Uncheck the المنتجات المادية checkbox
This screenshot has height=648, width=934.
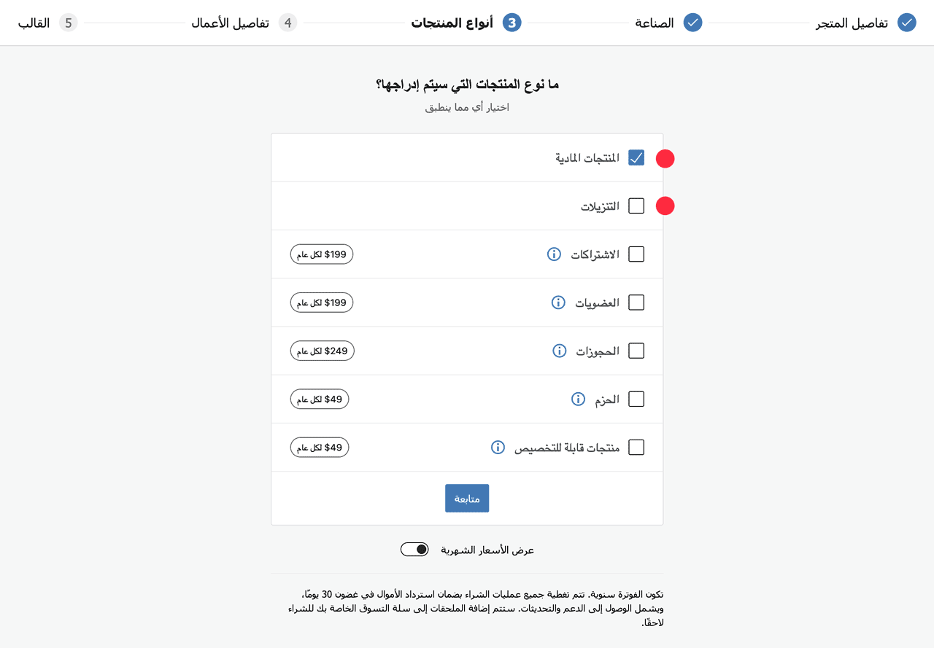point(636,157)
